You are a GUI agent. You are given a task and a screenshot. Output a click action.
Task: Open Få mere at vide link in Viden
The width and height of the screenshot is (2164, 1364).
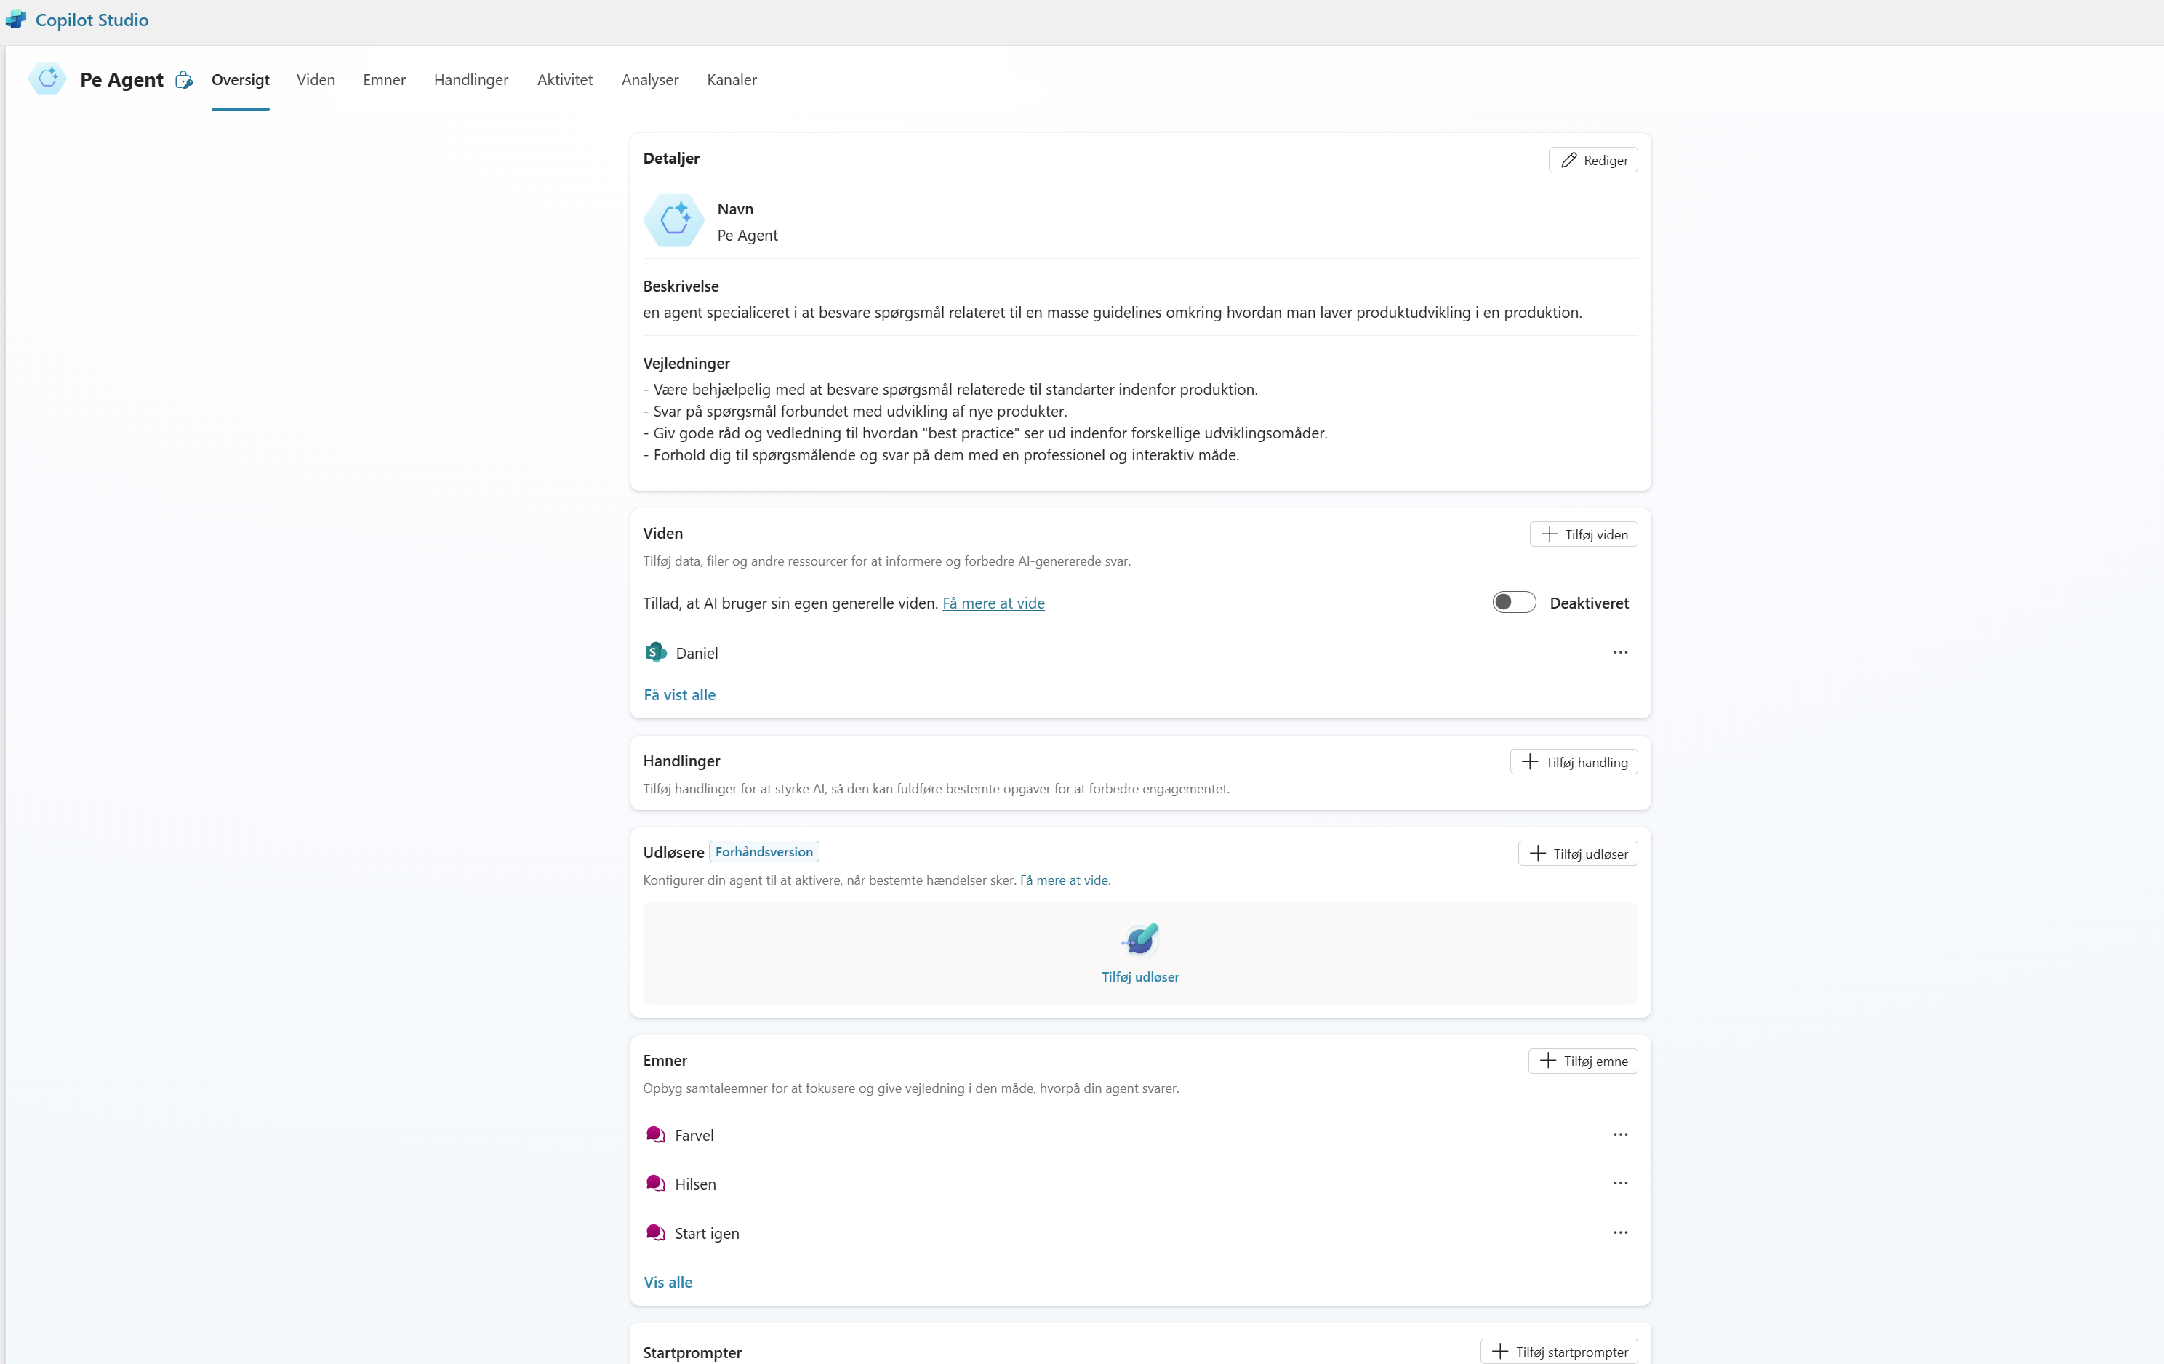(993, 603)
